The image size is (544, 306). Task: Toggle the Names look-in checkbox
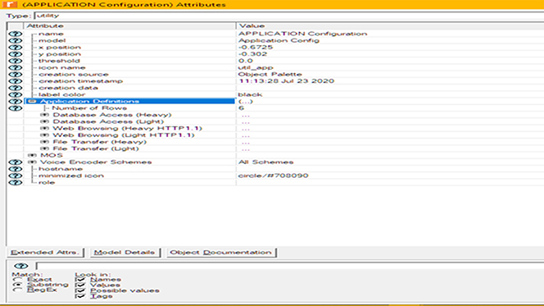click(x=80, y=279)
